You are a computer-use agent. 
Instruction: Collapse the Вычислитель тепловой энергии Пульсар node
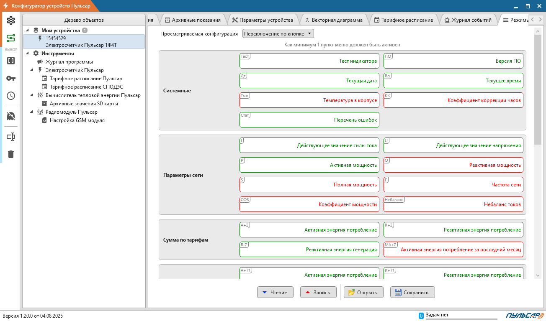[32, 95]
